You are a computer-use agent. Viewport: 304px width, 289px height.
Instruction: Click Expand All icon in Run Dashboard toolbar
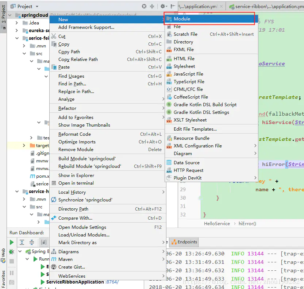point(22,242)
